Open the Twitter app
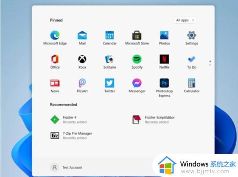The width and height of the screenshot is (238, 177). point(109,86)
